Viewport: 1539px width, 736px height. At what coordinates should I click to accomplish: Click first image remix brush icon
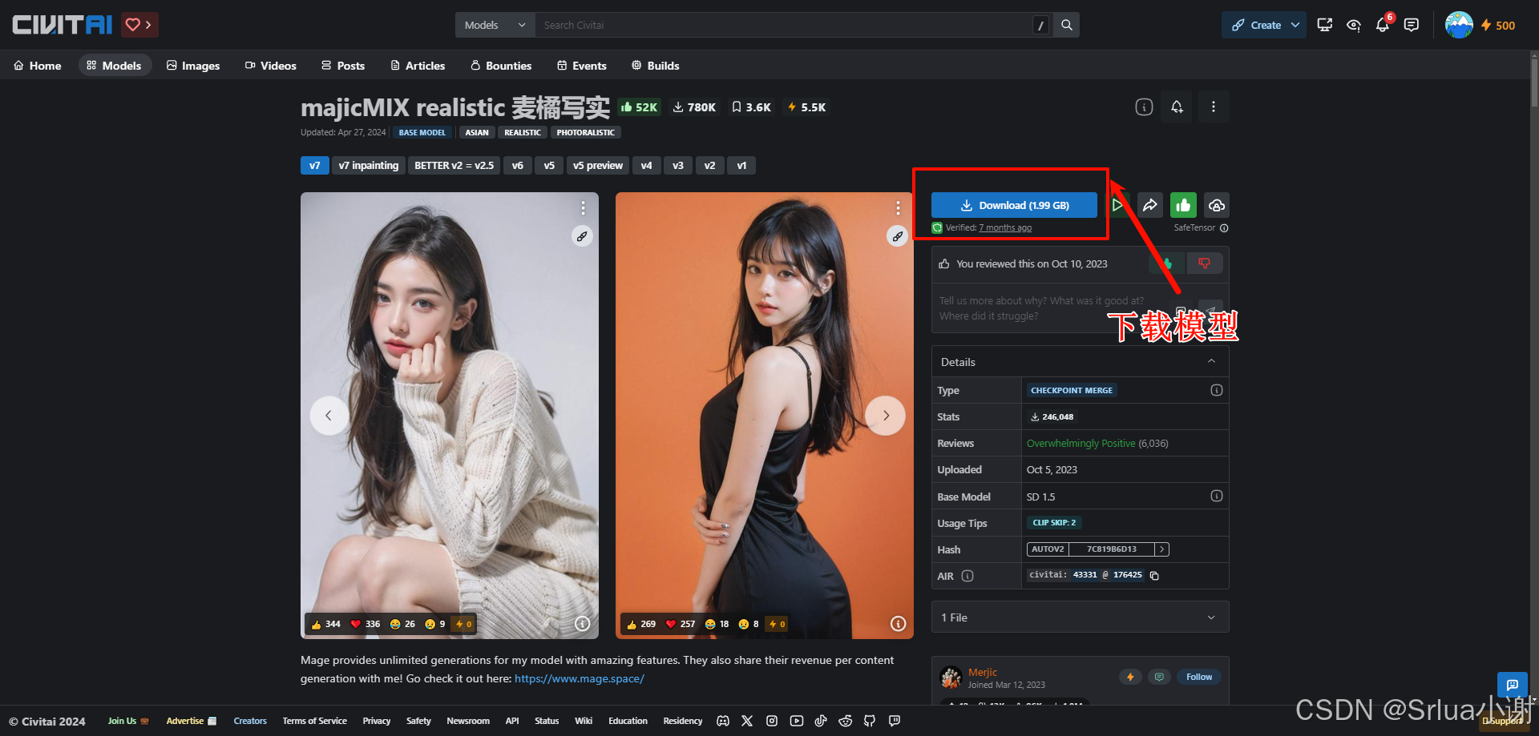[x=583, y=236]
